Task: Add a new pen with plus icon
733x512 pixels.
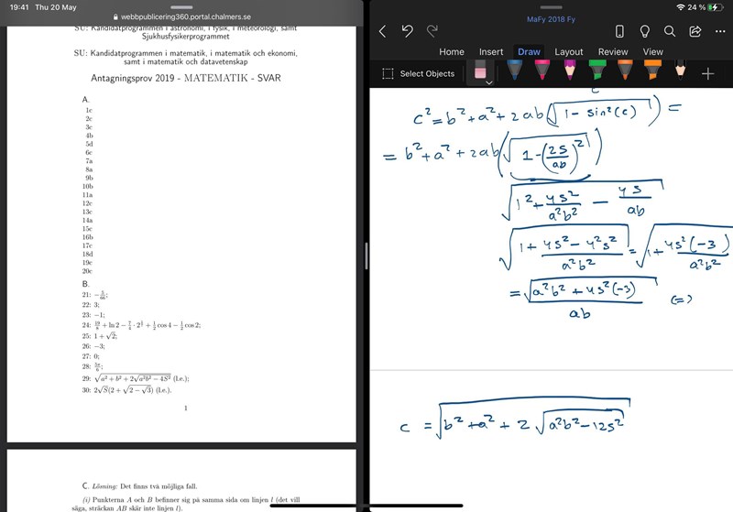Action: [707, 73]
